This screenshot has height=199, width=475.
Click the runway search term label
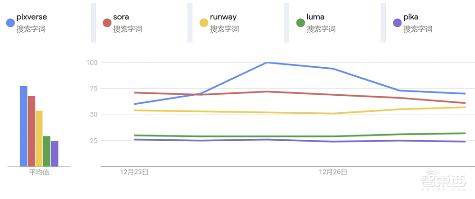point(223,18)
